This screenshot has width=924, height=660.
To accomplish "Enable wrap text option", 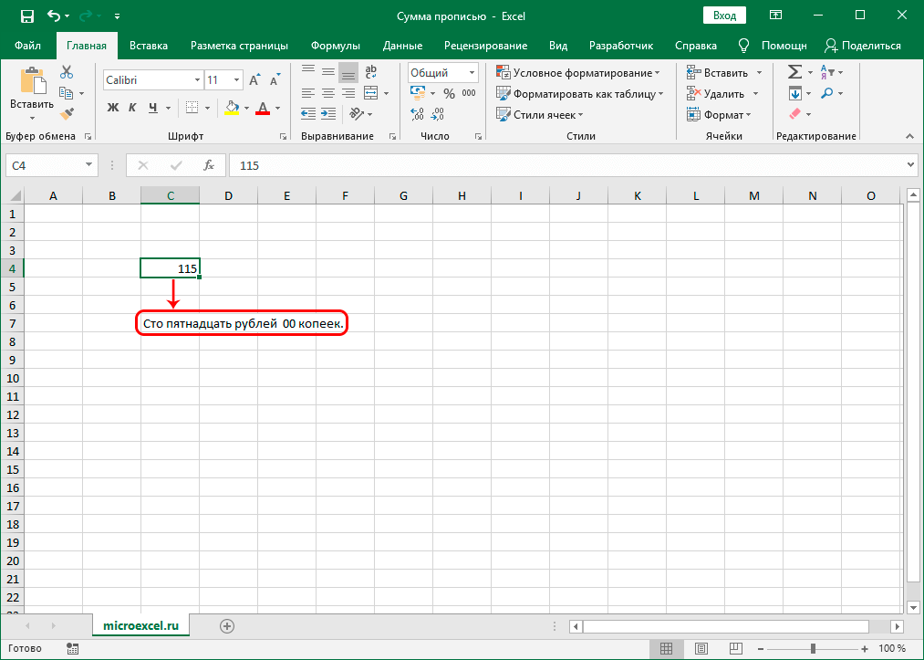I will [x=370, y=72].
